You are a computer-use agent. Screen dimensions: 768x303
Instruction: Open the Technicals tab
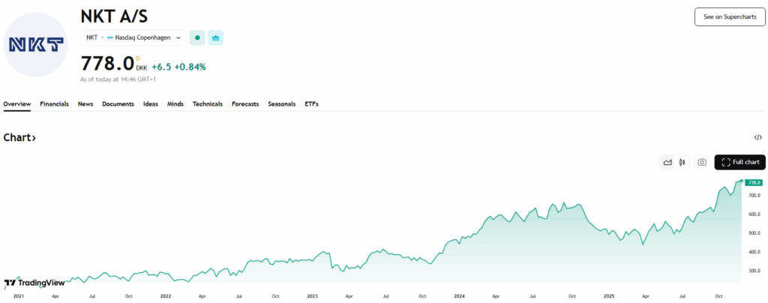tap(207, 104)
